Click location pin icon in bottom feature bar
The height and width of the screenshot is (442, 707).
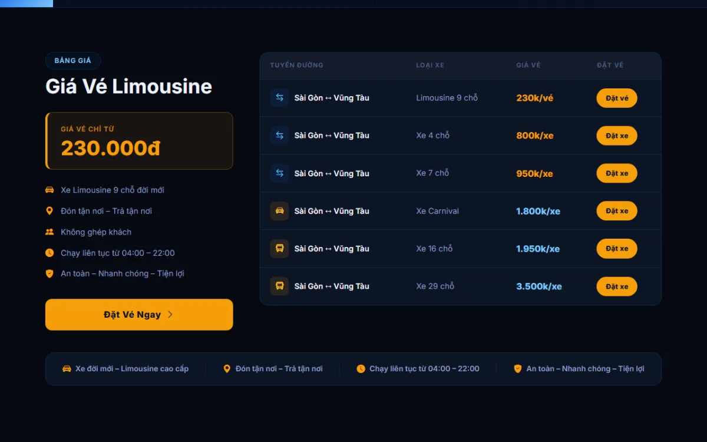[x=227, y=369]
